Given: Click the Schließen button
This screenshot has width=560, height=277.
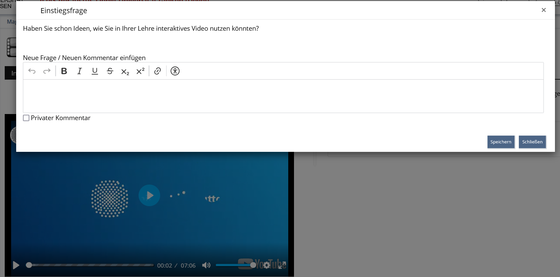Looking at the screenshot, I should pos(532,142).
